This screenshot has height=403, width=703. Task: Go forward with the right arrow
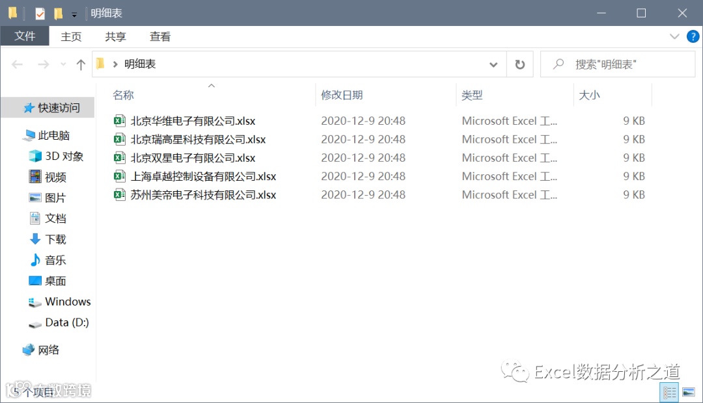(43, 64)
